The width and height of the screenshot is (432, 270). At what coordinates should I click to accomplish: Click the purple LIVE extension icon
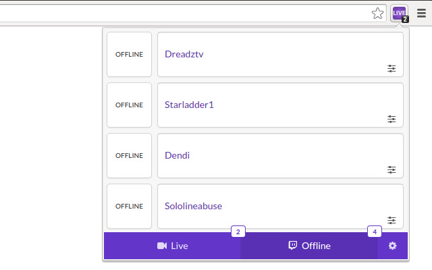(399, 13)
